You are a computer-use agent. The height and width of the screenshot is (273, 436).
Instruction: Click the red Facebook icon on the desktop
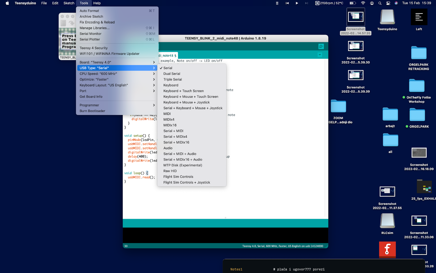(x=387, y=250)
